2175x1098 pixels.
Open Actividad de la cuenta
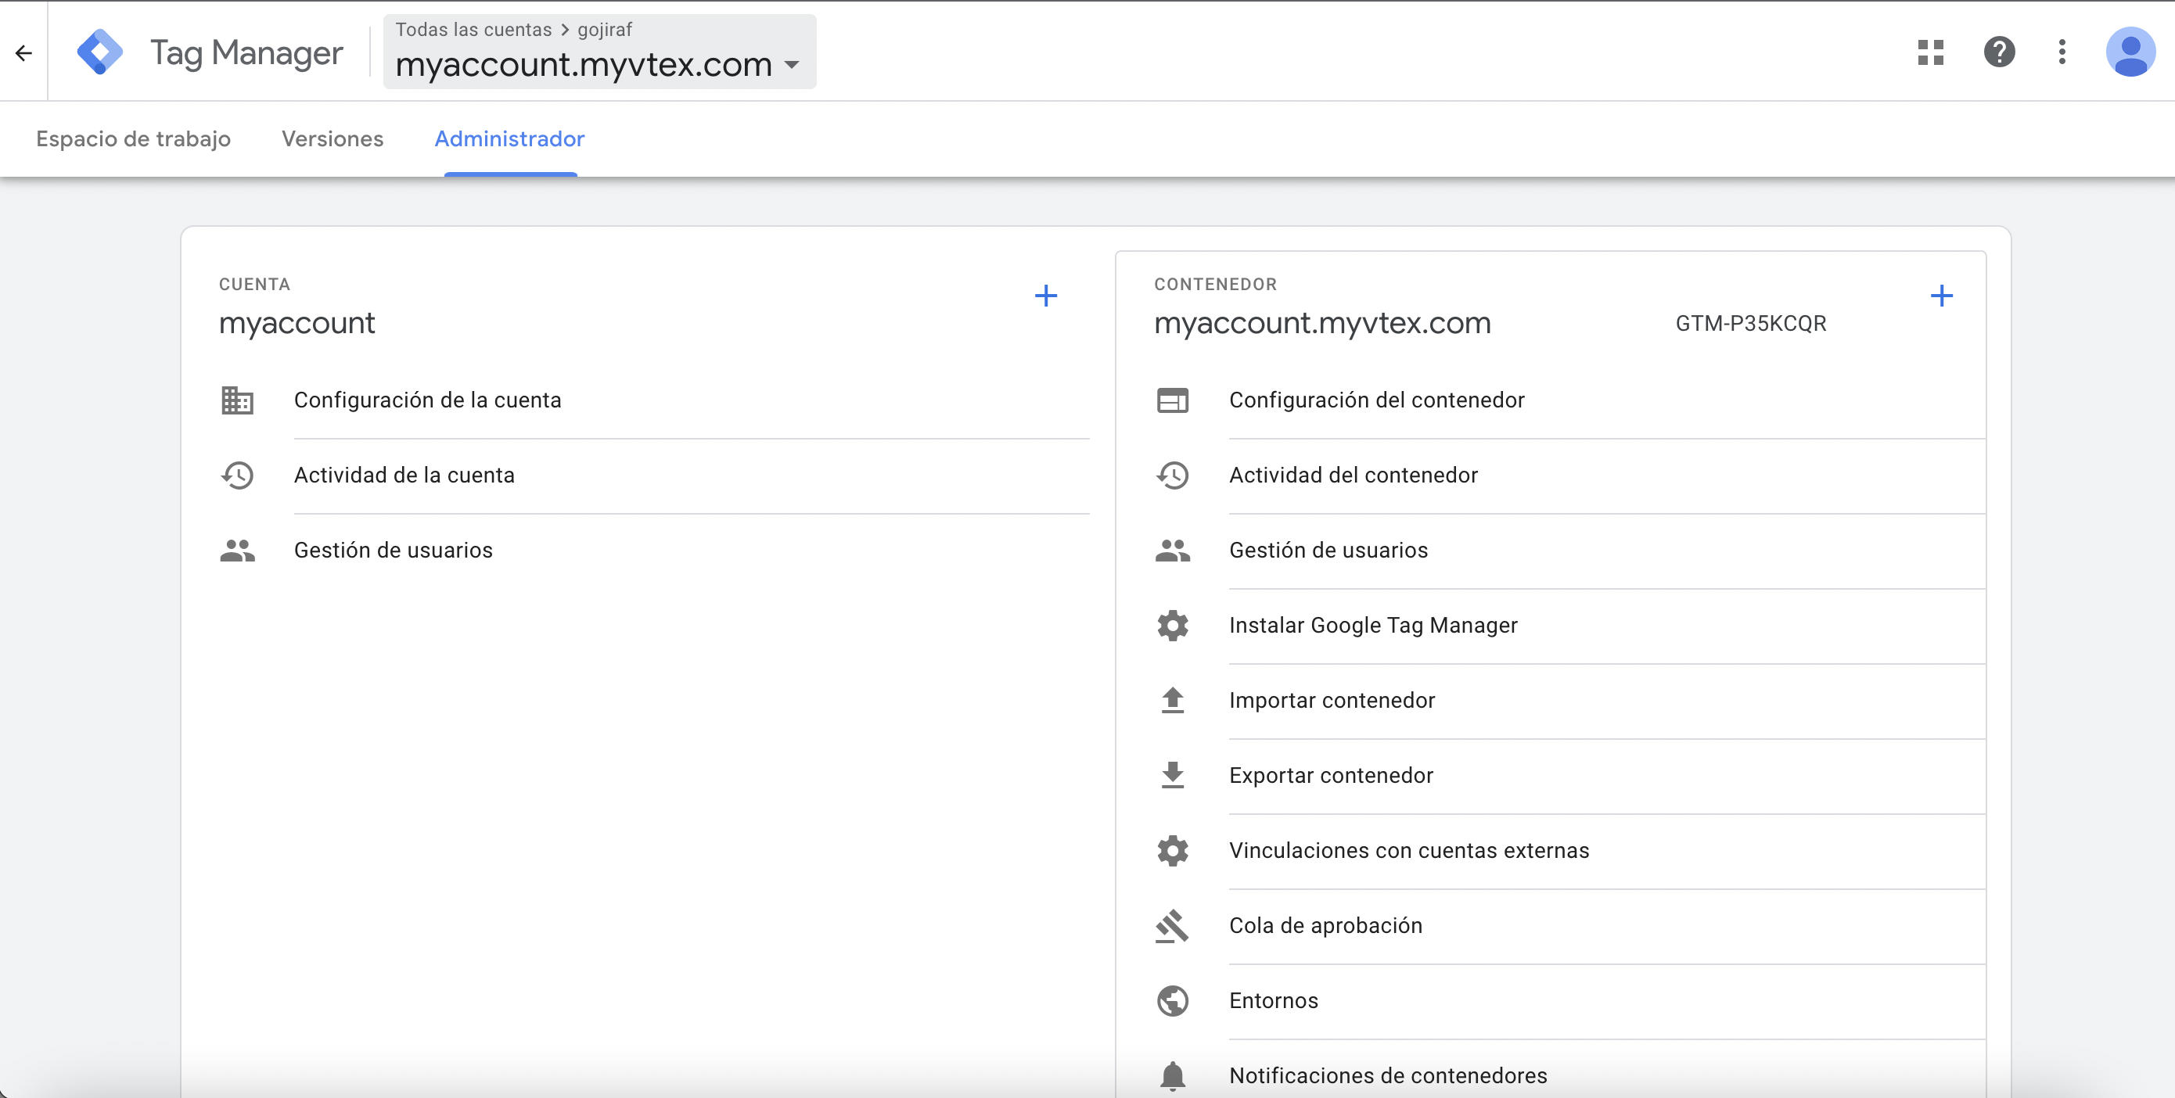click(404, 475)
